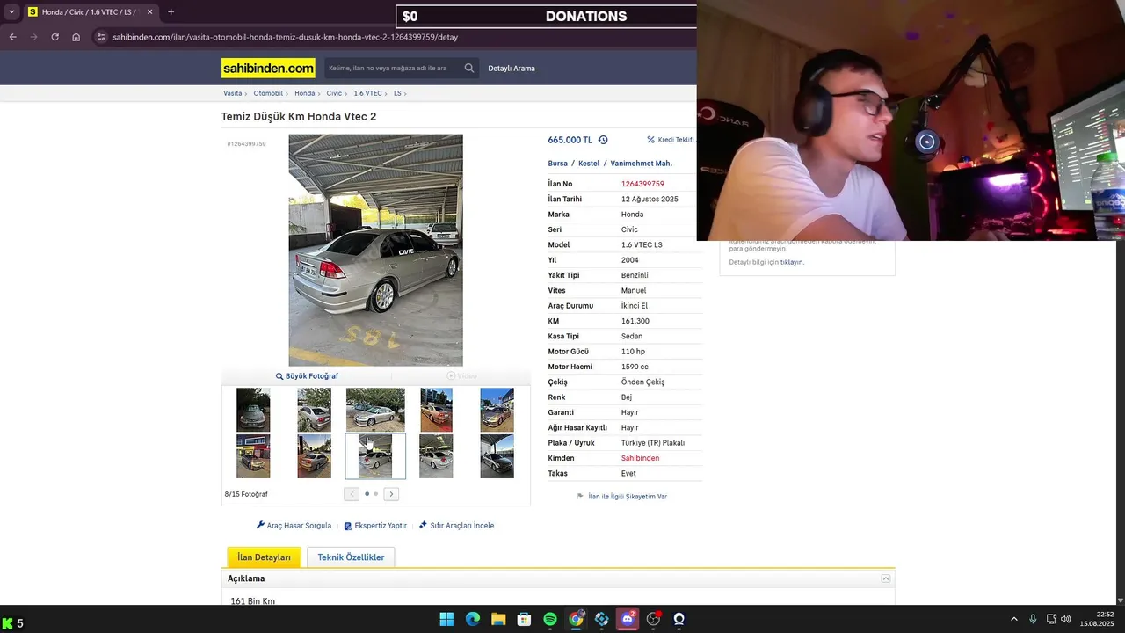Open Windows Start menu
This screenshot has width=1125, height=633.
click(446, 619)
